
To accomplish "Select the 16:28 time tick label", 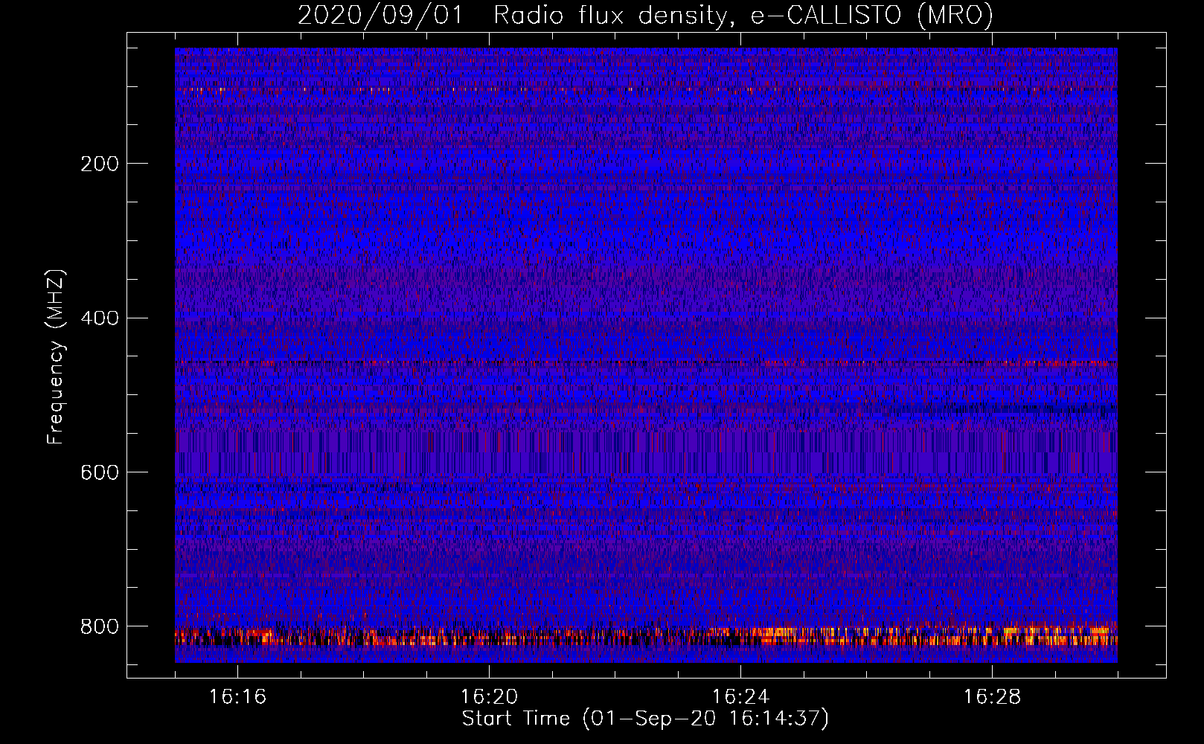I will tap(992, 697).
